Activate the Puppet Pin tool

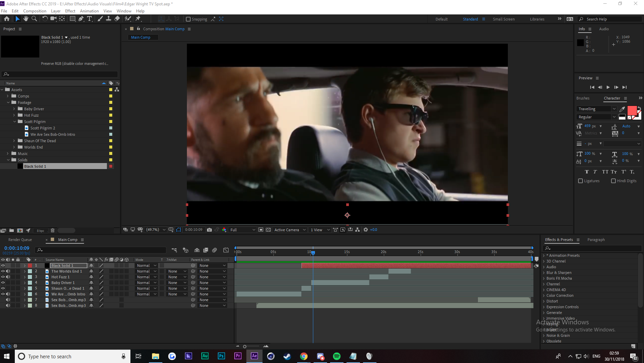click(x=138, y=19)
